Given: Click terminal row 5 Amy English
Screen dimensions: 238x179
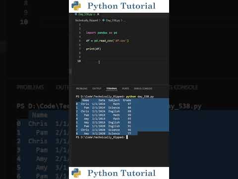Looking at the screenshot, I should (x=104, y=122).
